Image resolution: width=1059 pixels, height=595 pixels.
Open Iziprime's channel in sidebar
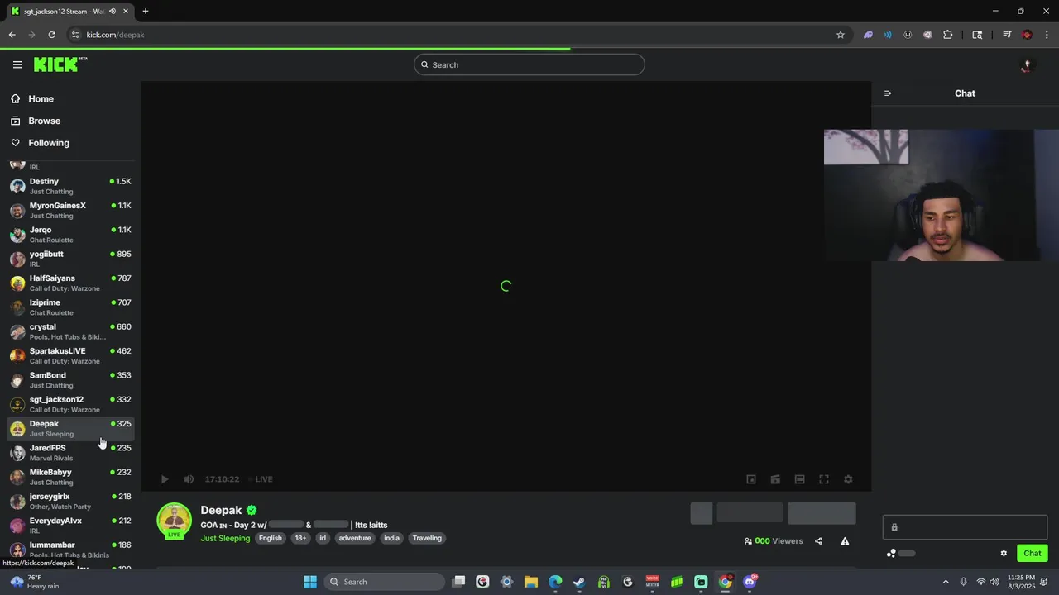click(x=70, y=307)
